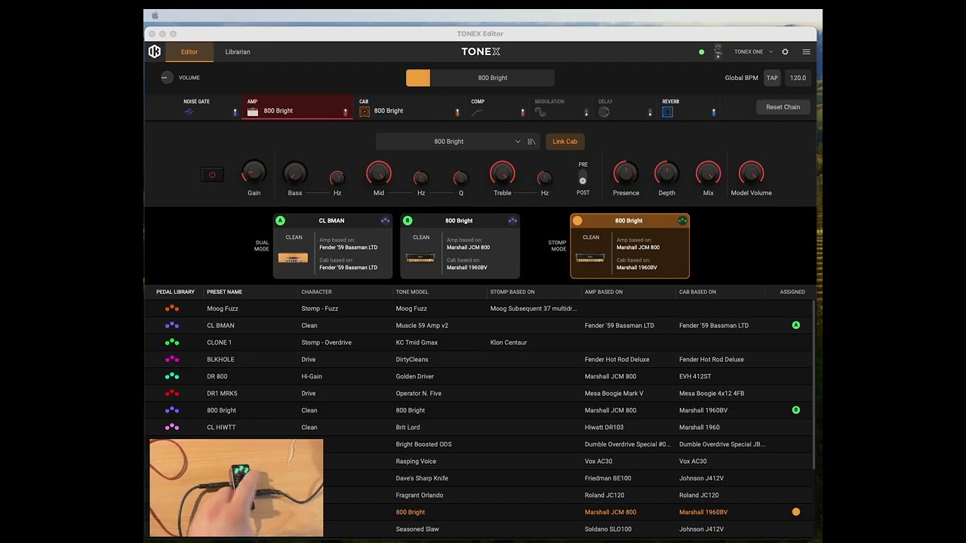Tap tempo with the TAP button
Image resolution: width=966 pixels, height=543 pixels.
click(772, 78)
